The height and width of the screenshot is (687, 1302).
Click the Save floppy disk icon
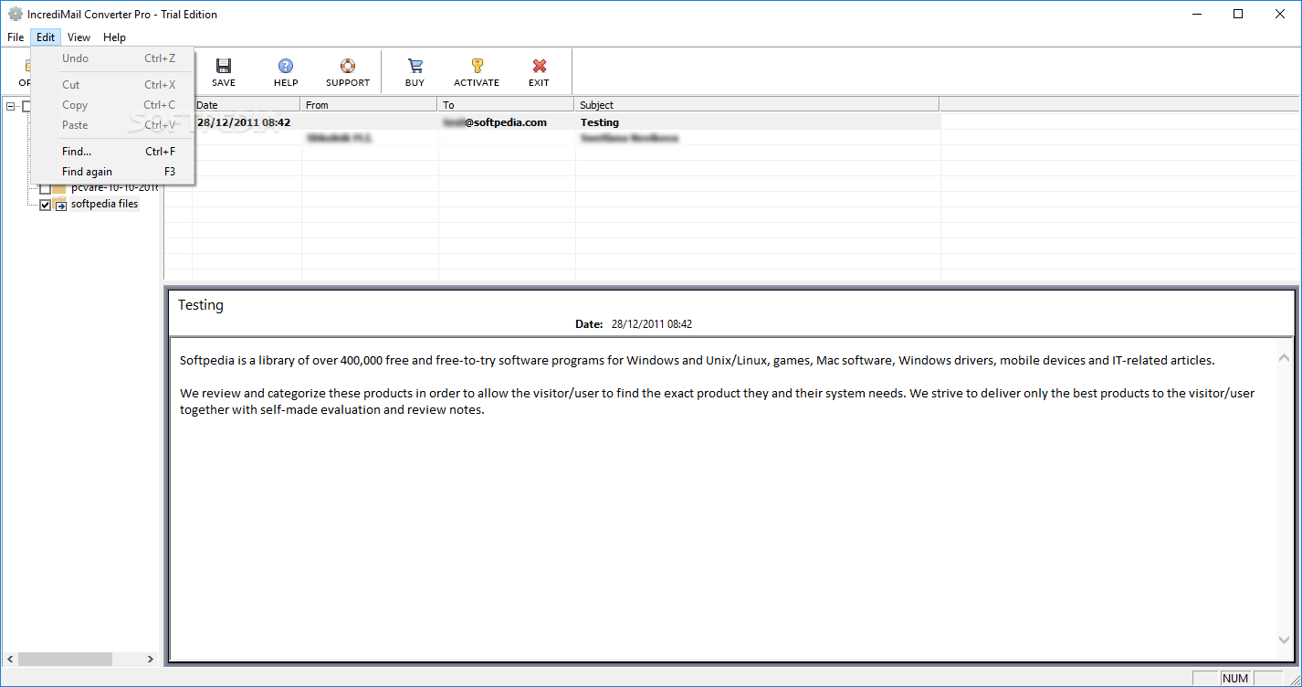pos(224,66)
